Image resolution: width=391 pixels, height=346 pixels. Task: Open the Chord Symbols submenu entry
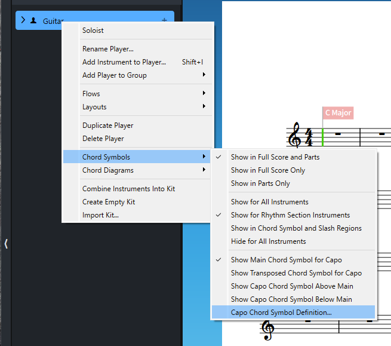click(137, 157)
